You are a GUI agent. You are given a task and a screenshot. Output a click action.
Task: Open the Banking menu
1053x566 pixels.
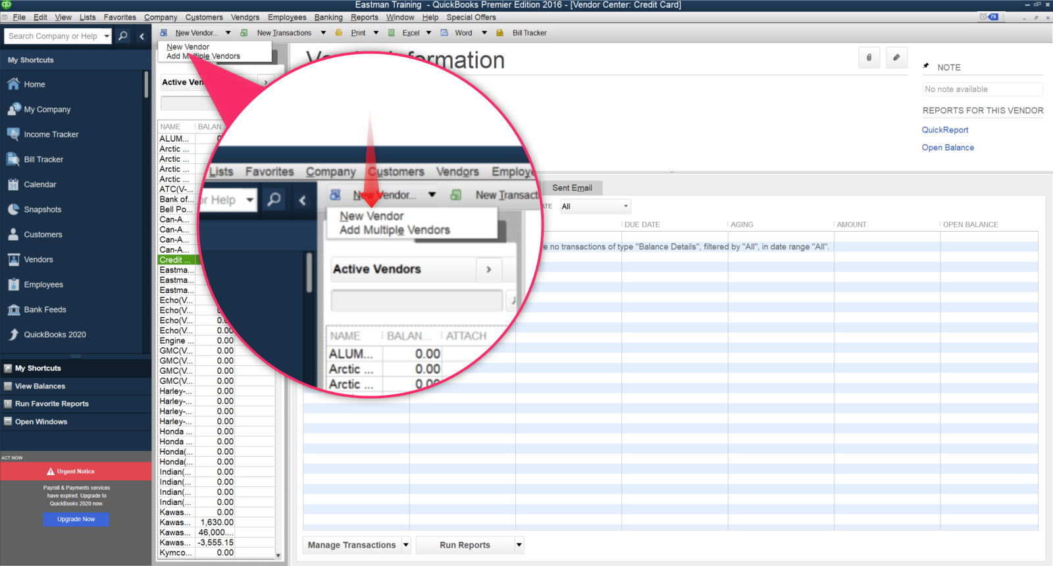pyautogui.click(x=328, y=17)
